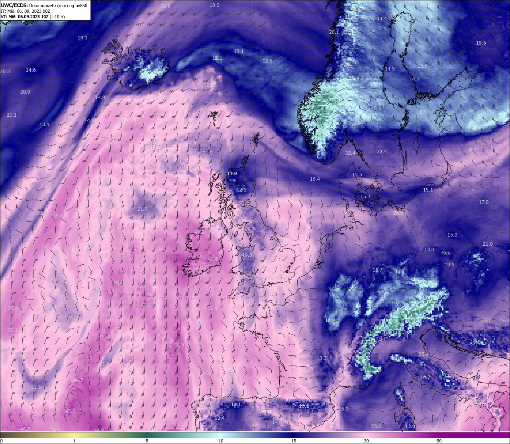Click the 42.5 value label
The image size is (510, 444).
pos(145,305)
